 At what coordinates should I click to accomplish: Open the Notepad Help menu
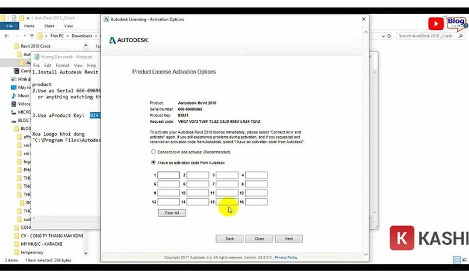pos(91,65)
